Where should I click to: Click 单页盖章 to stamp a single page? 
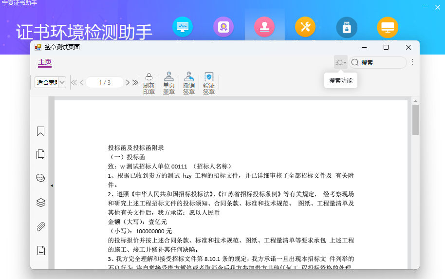click(169, 83)
